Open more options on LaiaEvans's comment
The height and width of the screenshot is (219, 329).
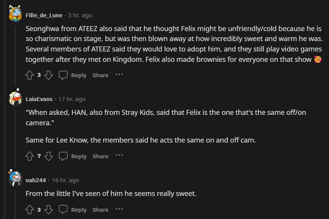[119, 156]
